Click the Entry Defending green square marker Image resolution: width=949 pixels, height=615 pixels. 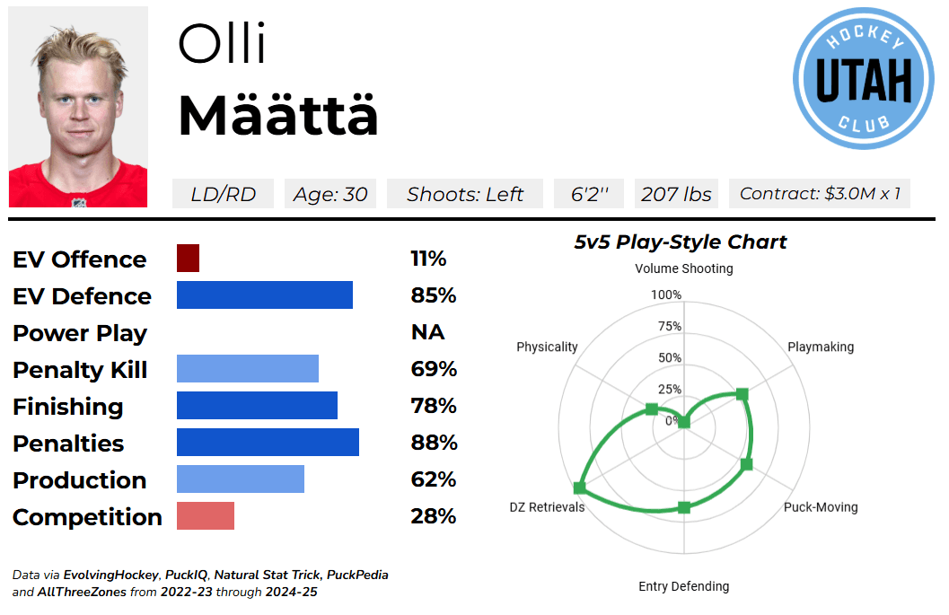684,507
